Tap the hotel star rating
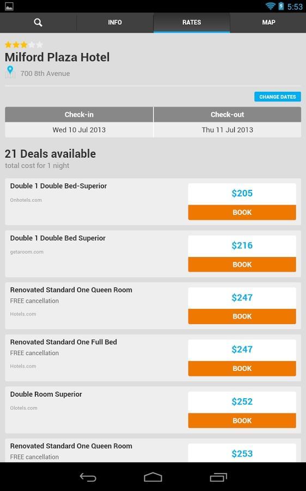 click(x=24, y=45)
